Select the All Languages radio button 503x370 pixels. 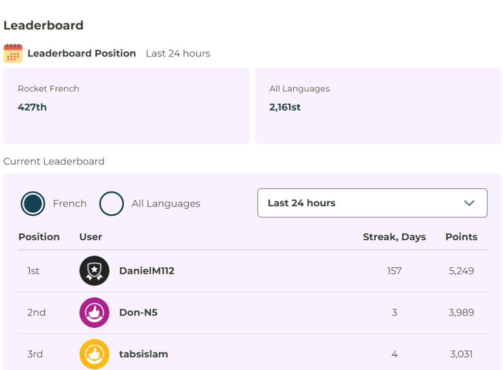pos(112,204)
